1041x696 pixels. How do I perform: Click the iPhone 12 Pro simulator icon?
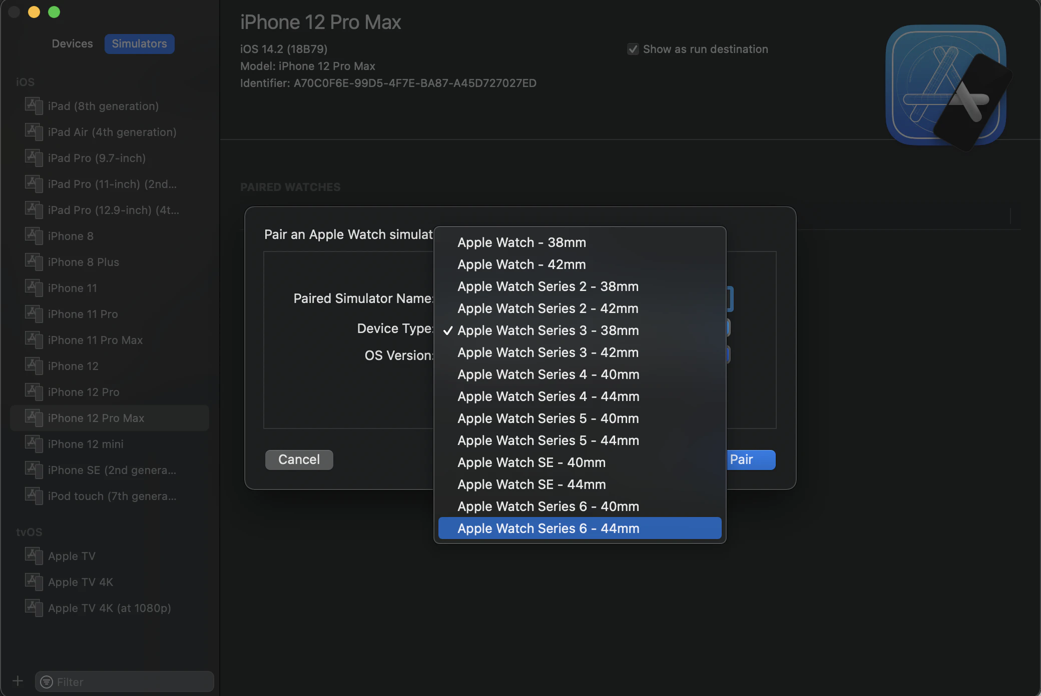click(x=34, y=392)
